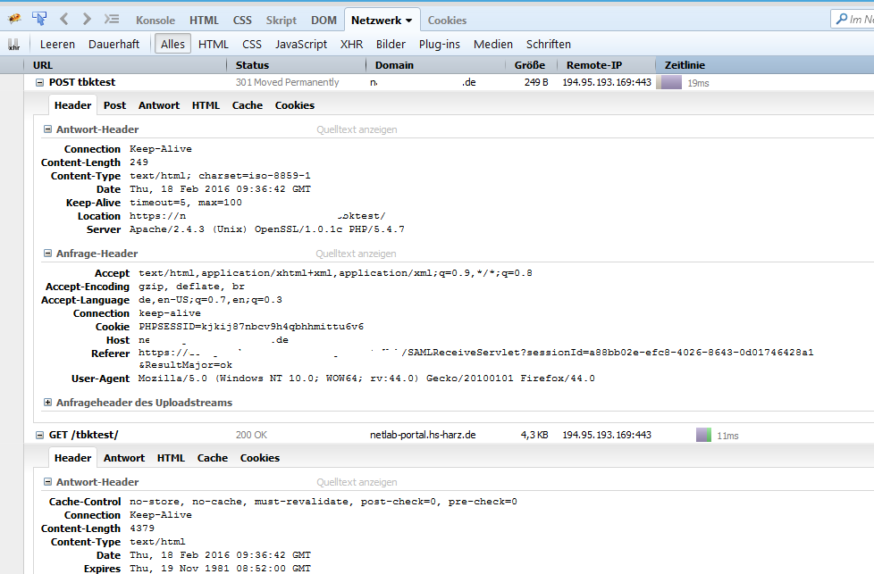The height and width of the screenshot is (574, 874).
Task: Collapse the GET /tbktest/ request row
Action: pos(39,435)
